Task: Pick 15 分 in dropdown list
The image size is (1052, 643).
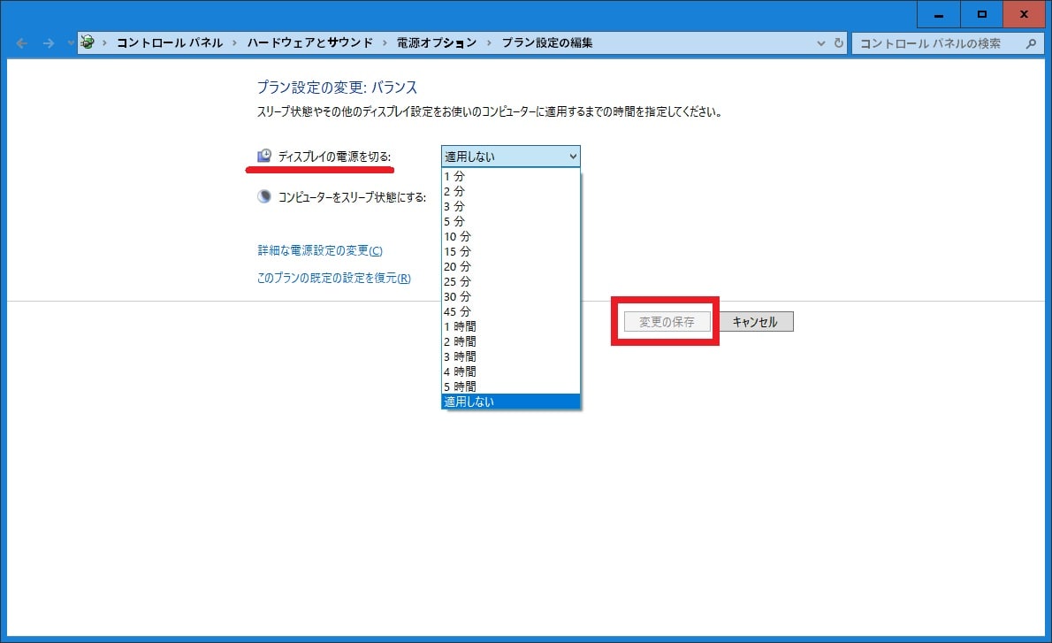Action: coord(511,252)
